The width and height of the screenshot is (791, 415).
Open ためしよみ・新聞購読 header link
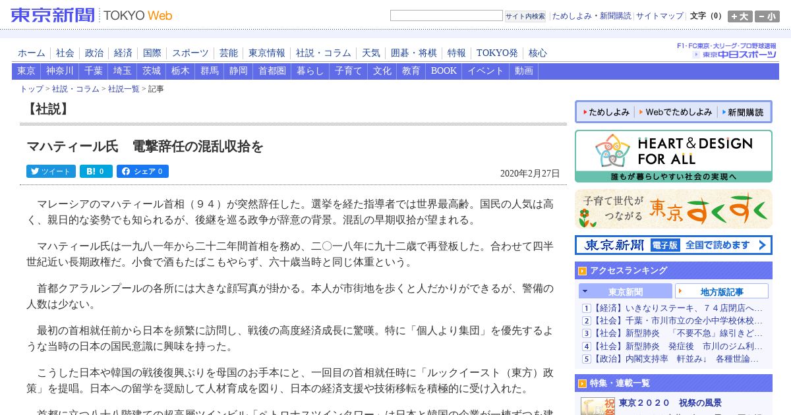coord(591,16)
